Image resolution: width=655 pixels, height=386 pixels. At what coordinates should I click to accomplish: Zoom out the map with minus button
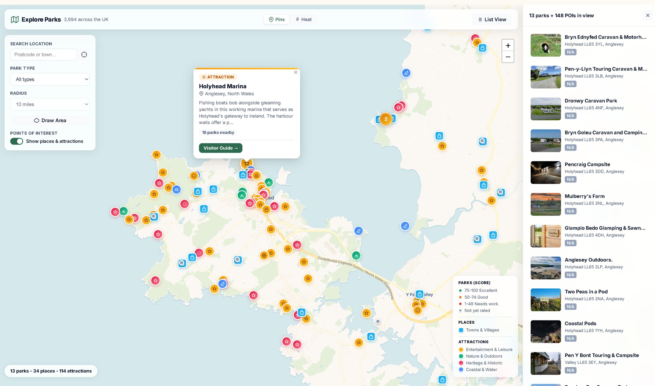[508, 57]
